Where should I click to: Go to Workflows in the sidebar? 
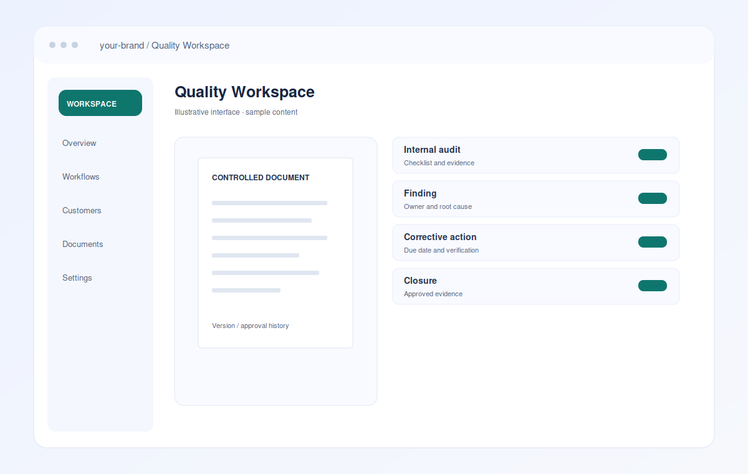pos(81,177)
